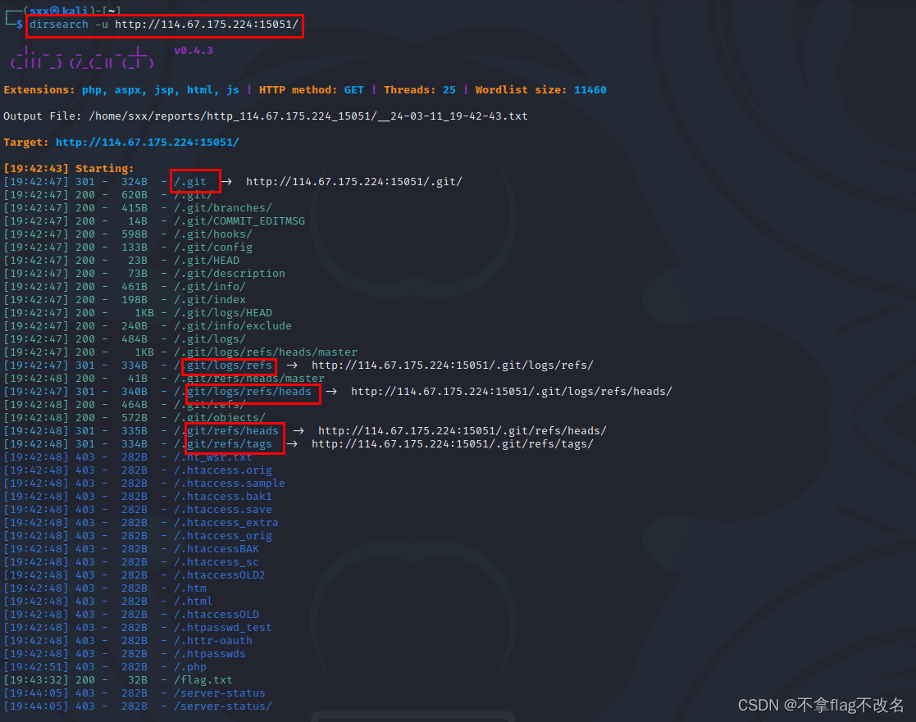This screenshot has height=722, width=916.
Task: Open the Target URL link
Action: click(x=148, y=143)
